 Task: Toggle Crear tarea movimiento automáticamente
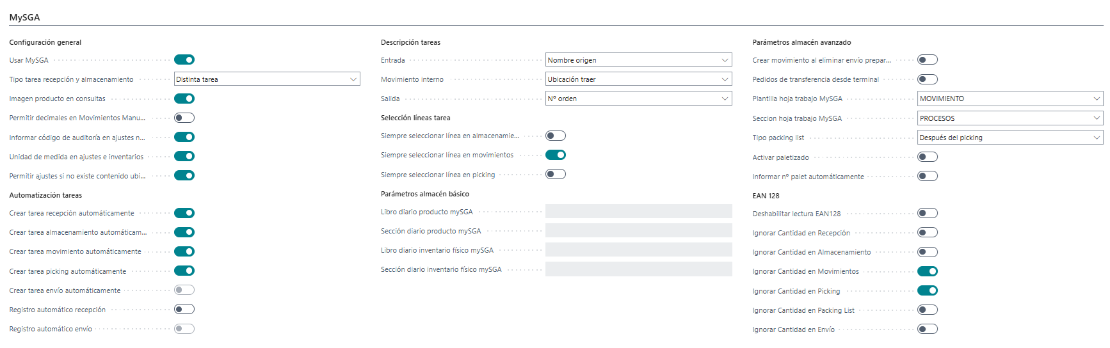coord(184,251)
